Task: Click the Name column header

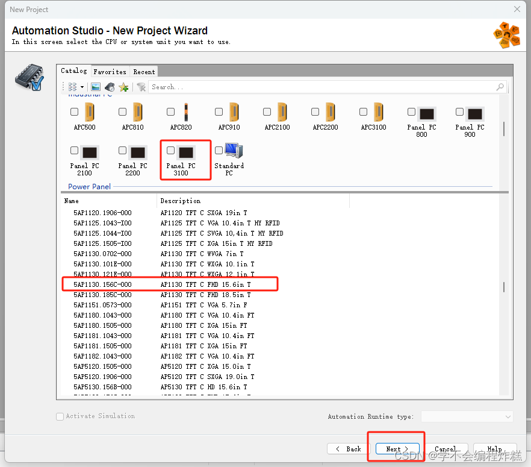Action: pyautogui.click(x=109, y=201)
